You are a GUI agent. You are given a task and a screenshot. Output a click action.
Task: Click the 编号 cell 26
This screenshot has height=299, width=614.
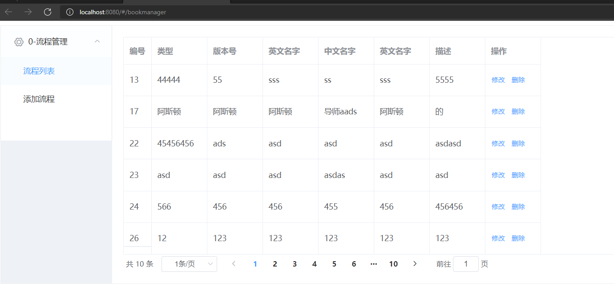click(x=137, y=238)
